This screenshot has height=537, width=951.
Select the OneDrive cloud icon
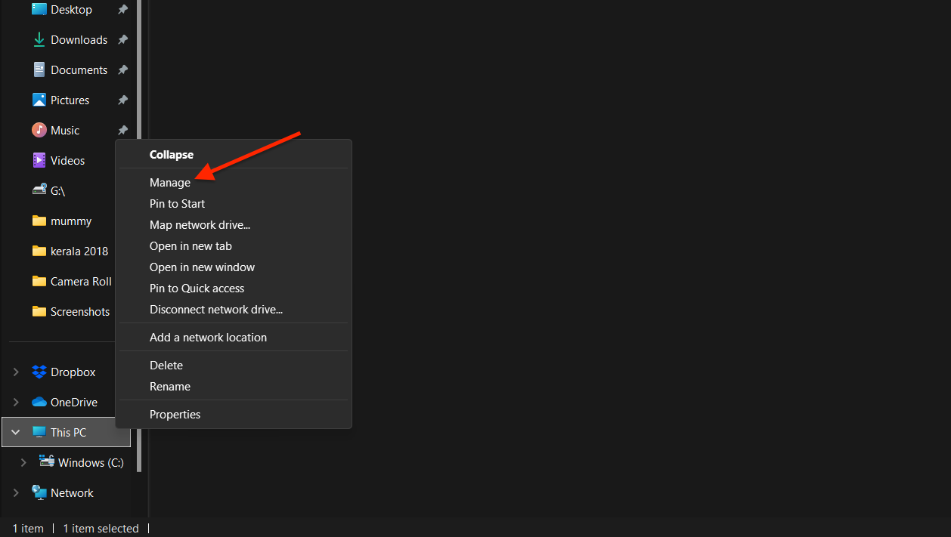(x=39, y=403)
